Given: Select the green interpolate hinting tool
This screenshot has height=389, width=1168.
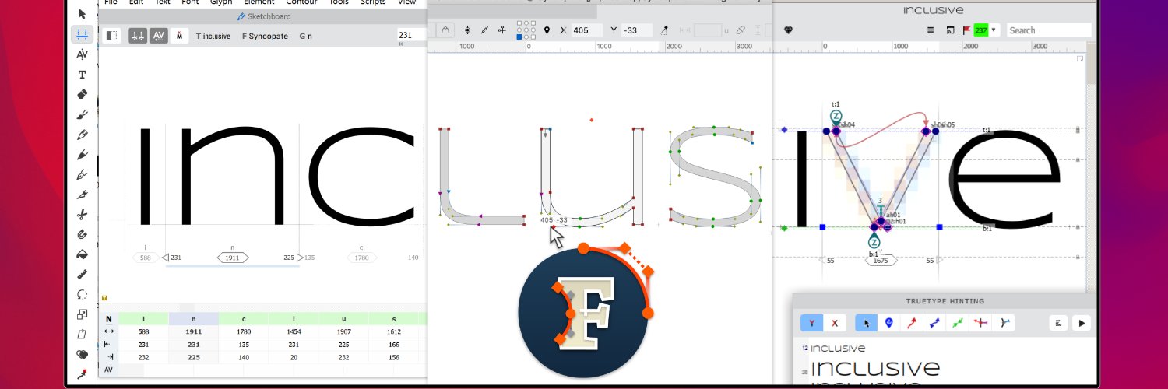Looking at the screenshot, I should click(x=959, y=323).
